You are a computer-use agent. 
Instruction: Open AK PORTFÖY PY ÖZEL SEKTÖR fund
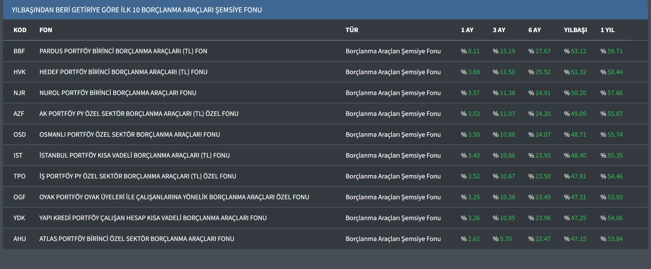(x=139, y=114)
